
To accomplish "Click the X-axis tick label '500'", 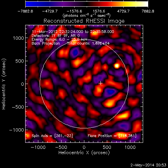I will pyautogui.click(x=107, y=147).
